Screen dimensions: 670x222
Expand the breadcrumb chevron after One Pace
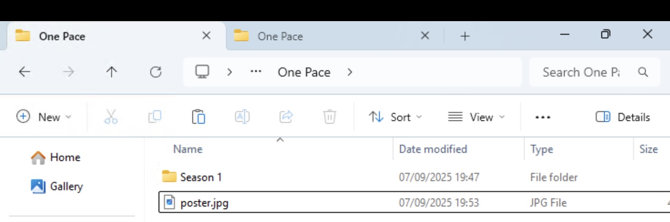coord(350,72)
